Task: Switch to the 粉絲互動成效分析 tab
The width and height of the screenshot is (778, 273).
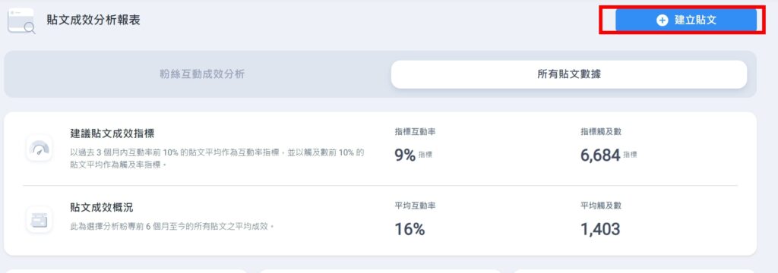Action: coord(202,74)
